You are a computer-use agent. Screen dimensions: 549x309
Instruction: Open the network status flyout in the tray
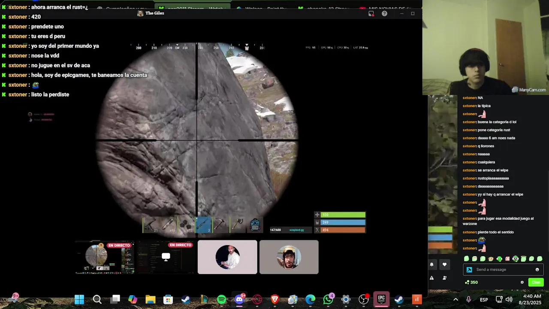pos(499,299)
